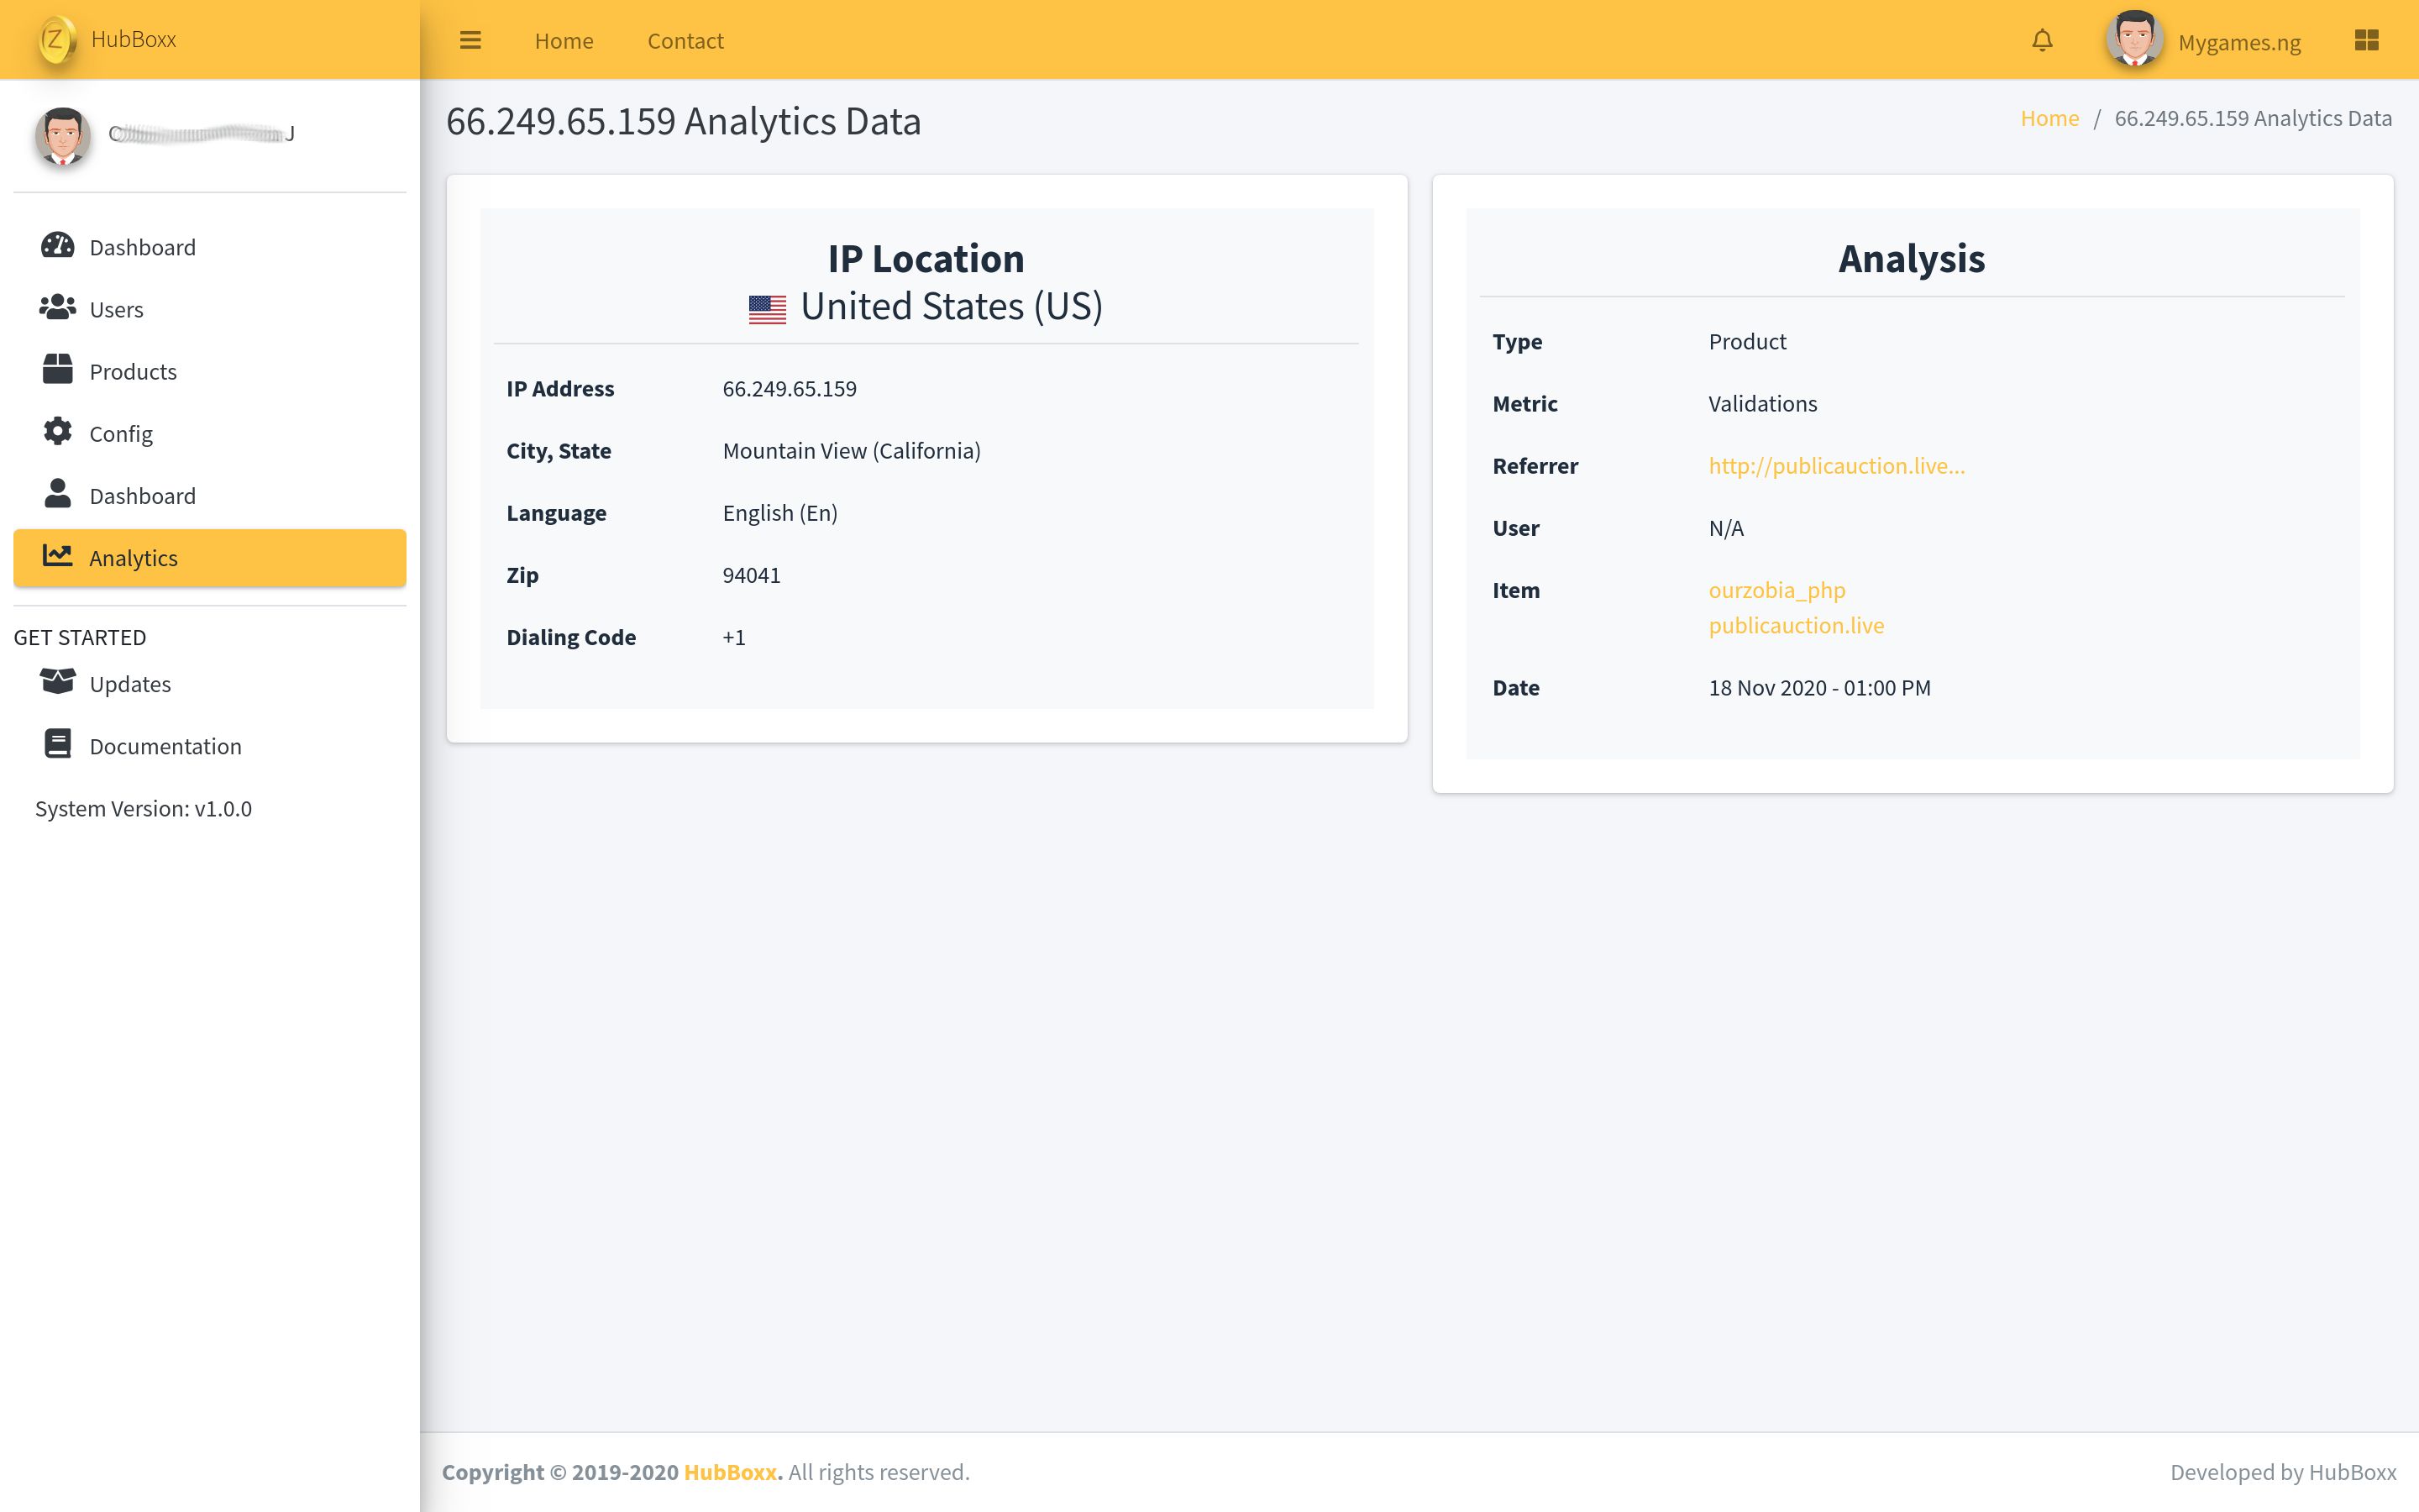Open Contact in the top navigation
The height and width of the screenshot is (1512, 2419).
685,41
